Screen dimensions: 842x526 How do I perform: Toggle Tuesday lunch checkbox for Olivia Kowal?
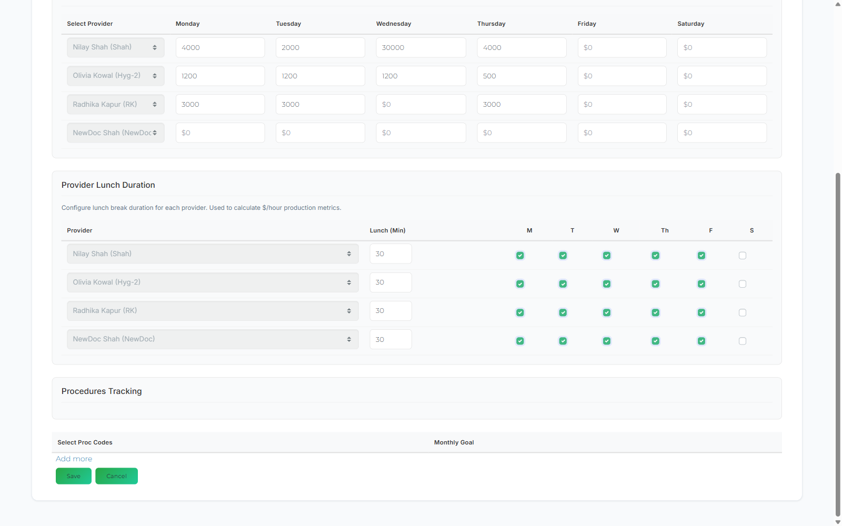pos(563,284)
